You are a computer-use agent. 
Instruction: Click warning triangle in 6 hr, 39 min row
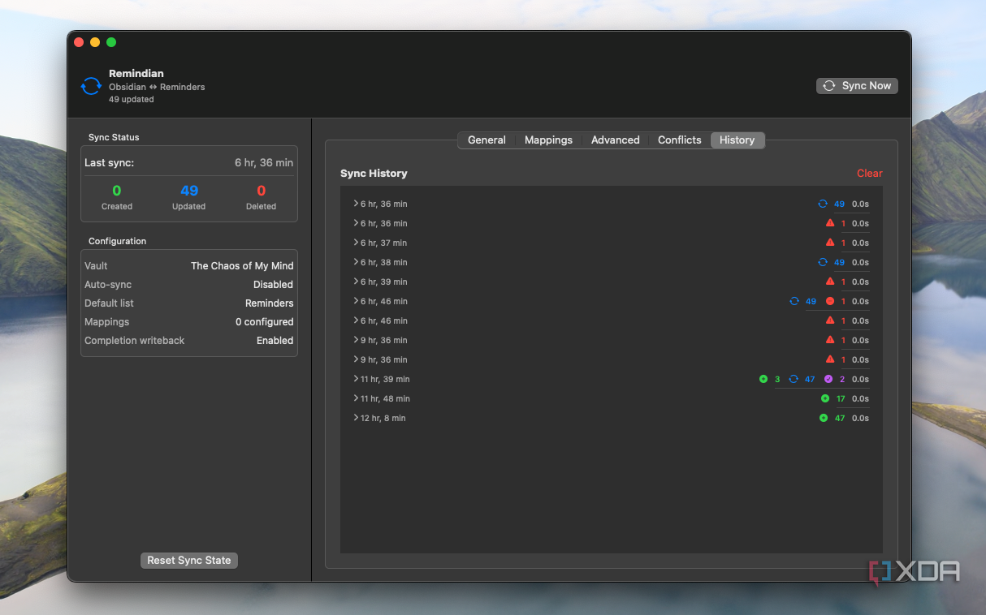pyautogui.click(x=830, y=282)
